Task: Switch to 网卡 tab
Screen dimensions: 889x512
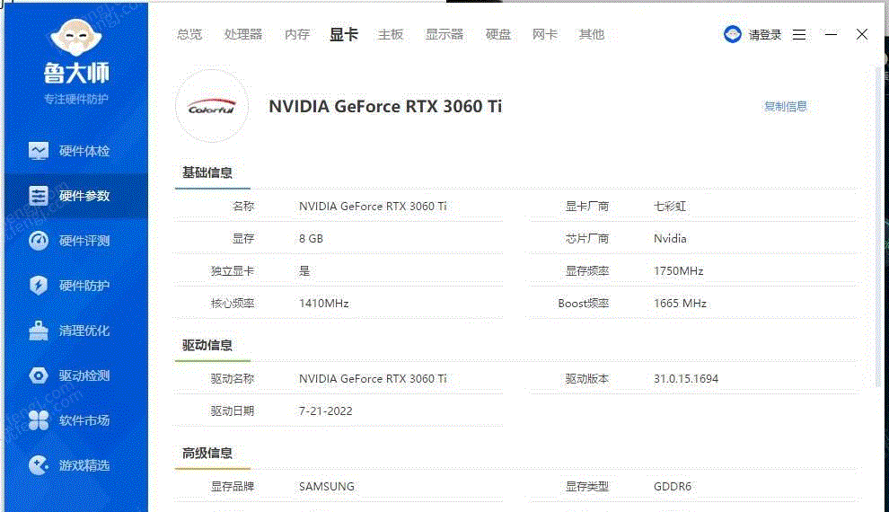Action: tap(545, 35)
